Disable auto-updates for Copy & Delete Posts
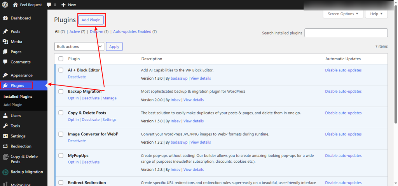The height and width of the screenshot is (186, 398). coord(344,113)
